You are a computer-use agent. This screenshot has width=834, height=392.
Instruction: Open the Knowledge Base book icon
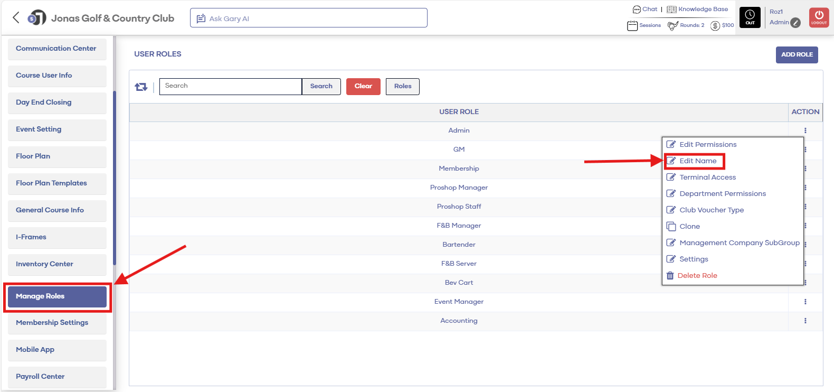(x=671, y=10)
